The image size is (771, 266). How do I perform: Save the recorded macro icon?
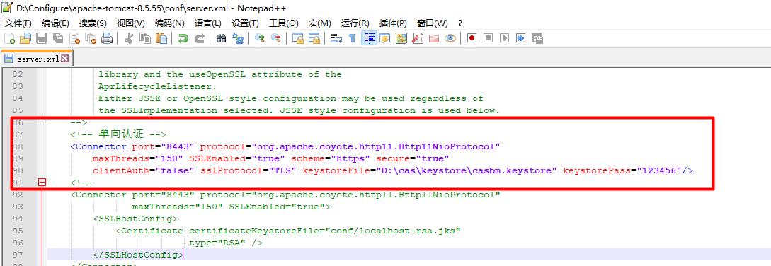pyautogui.click(x=537, y=38)
